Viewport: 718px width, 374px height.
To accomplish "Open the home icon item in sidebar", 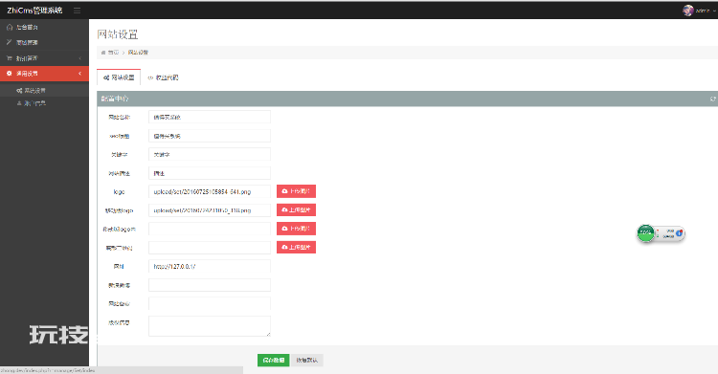I will tap(44, 27).
